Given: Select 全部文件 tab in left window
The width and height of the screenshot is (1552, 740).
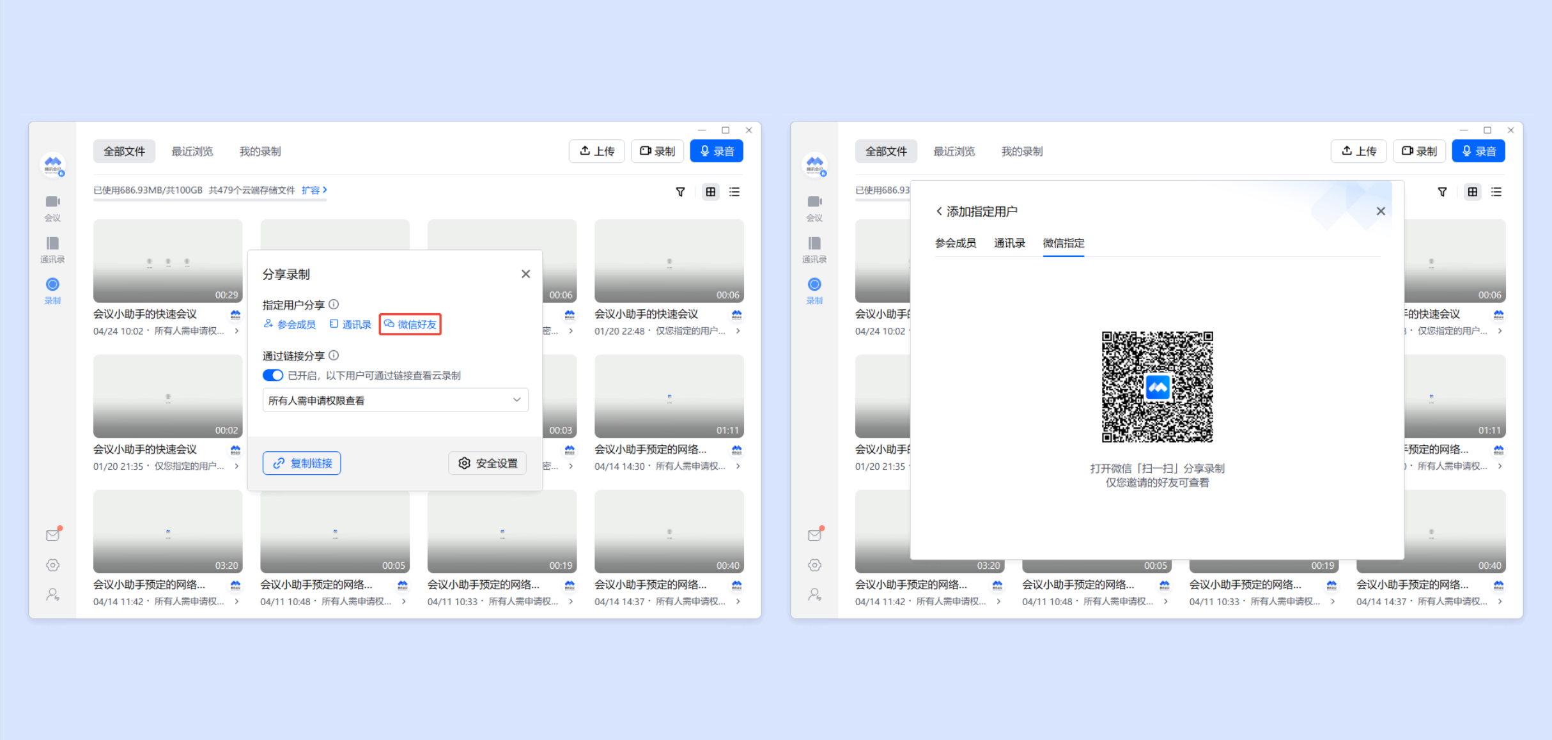Looking at the screenshot, I should point(125,151).
